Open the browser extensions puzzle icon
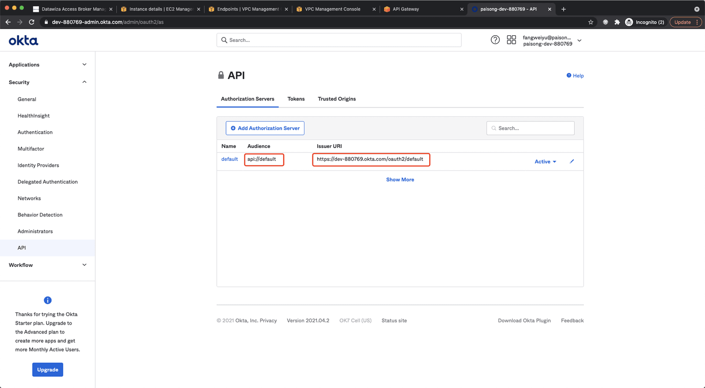 click(x=617, y=22)
